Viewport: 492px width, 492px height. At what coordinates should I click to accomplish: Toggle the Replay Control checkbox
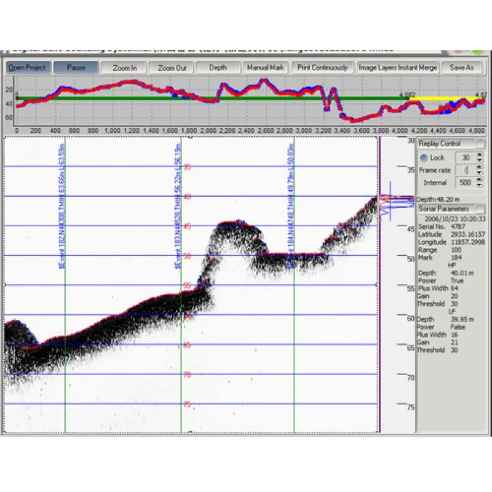(478, 143)
